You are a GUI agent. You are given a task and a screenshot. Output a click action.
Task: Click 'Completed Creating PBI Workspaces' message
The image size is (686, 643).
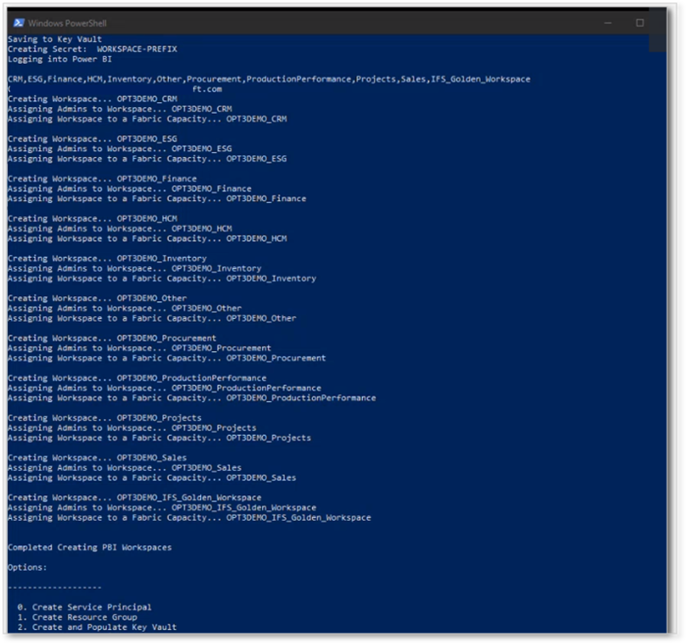[x=90, y=548]
